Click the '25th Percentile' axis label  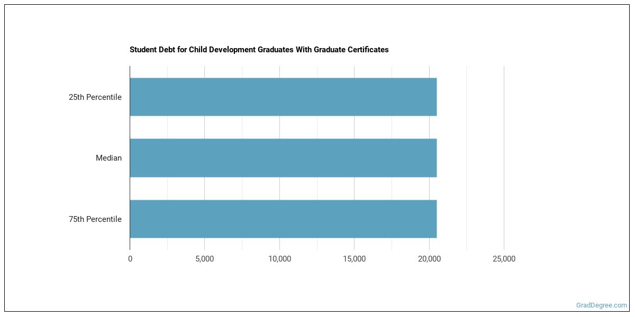point(95,97)
